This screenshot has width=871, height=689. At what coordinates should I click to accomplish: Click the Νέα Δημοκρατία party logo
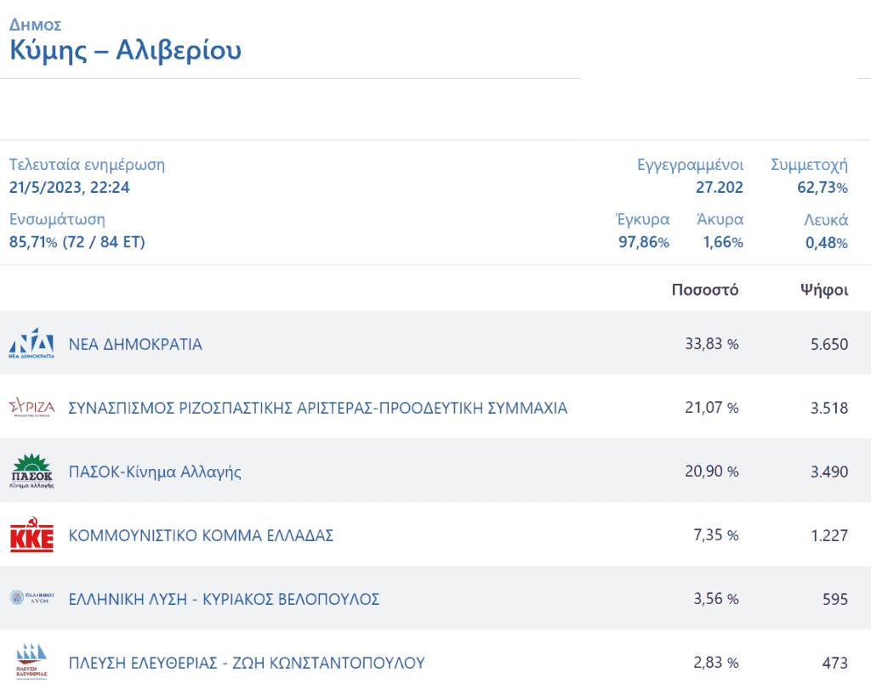(x=31, y=344)
